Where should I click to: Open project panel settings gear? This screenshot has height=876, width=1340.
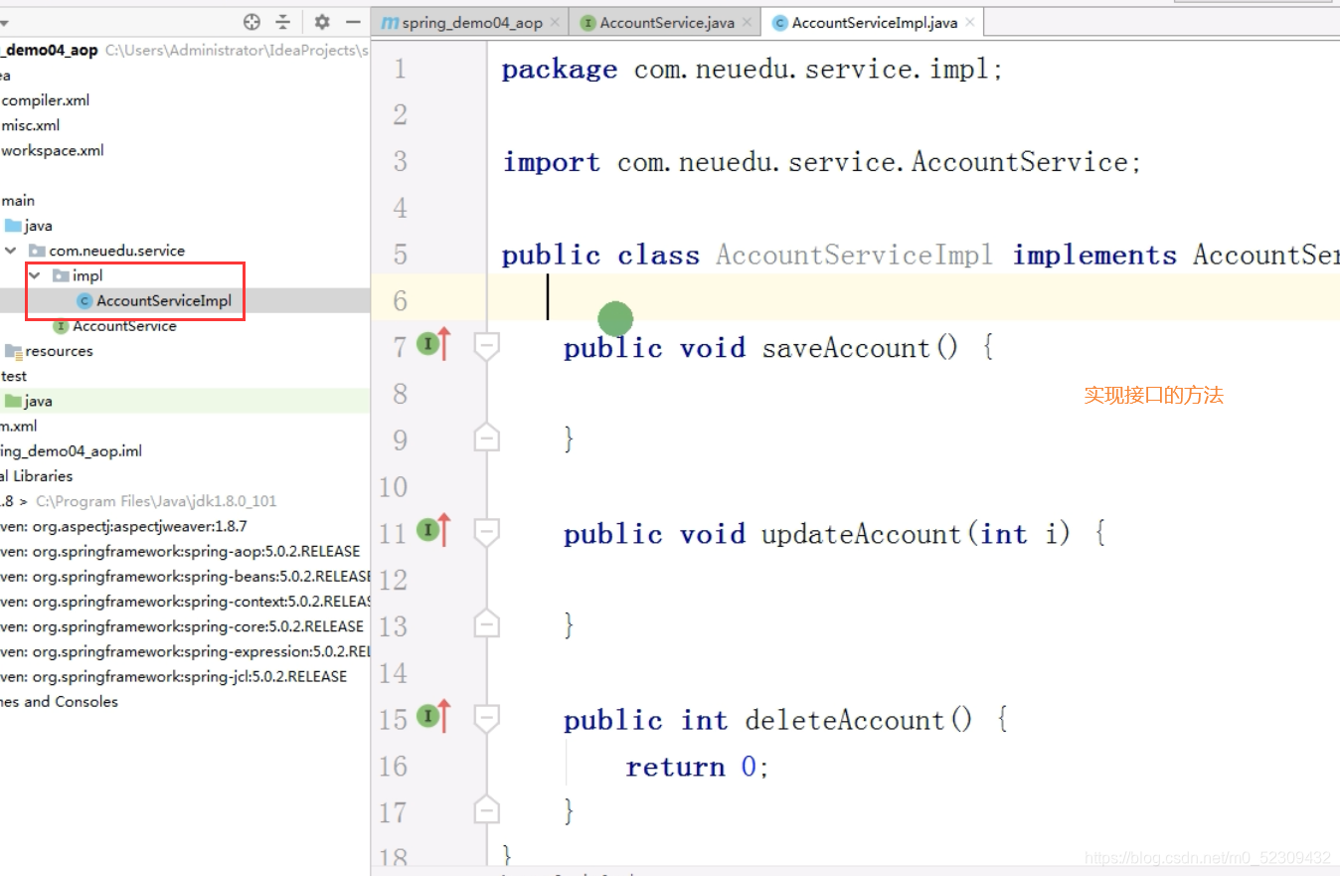pos(322,22)
